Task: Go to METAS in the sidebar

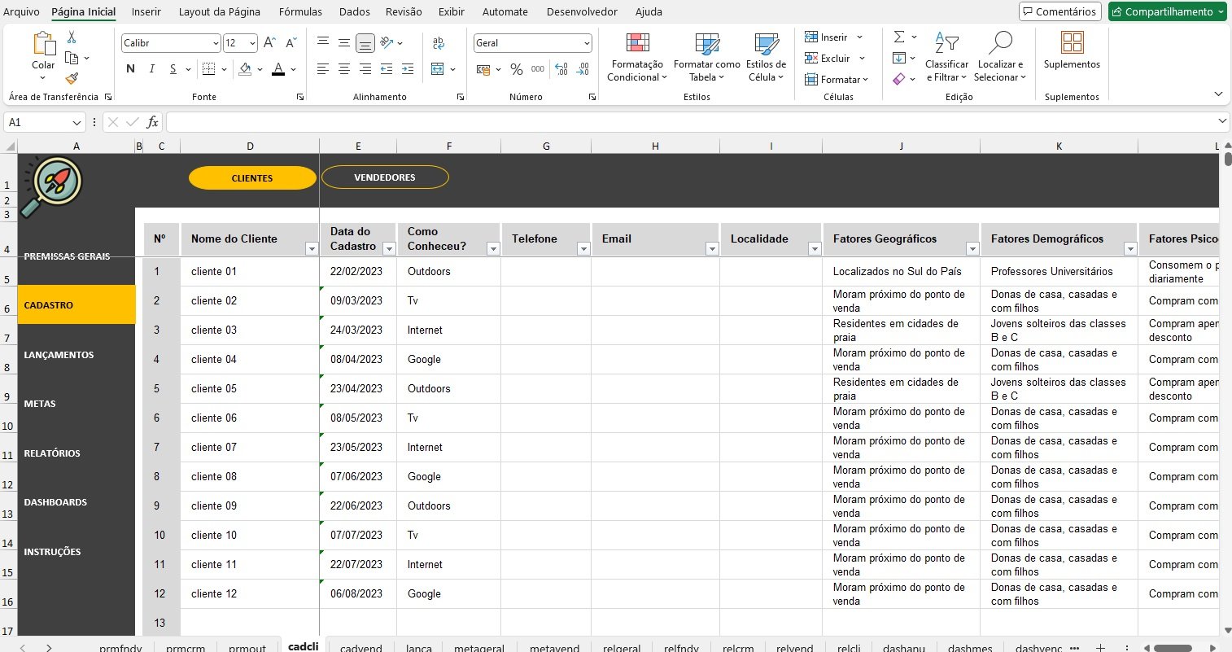Action: pos(40,404)
